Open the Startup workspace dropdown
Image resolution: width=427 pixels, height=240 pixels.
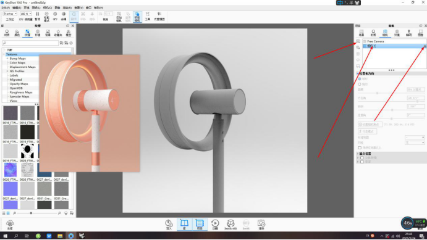tap(10, 14)
